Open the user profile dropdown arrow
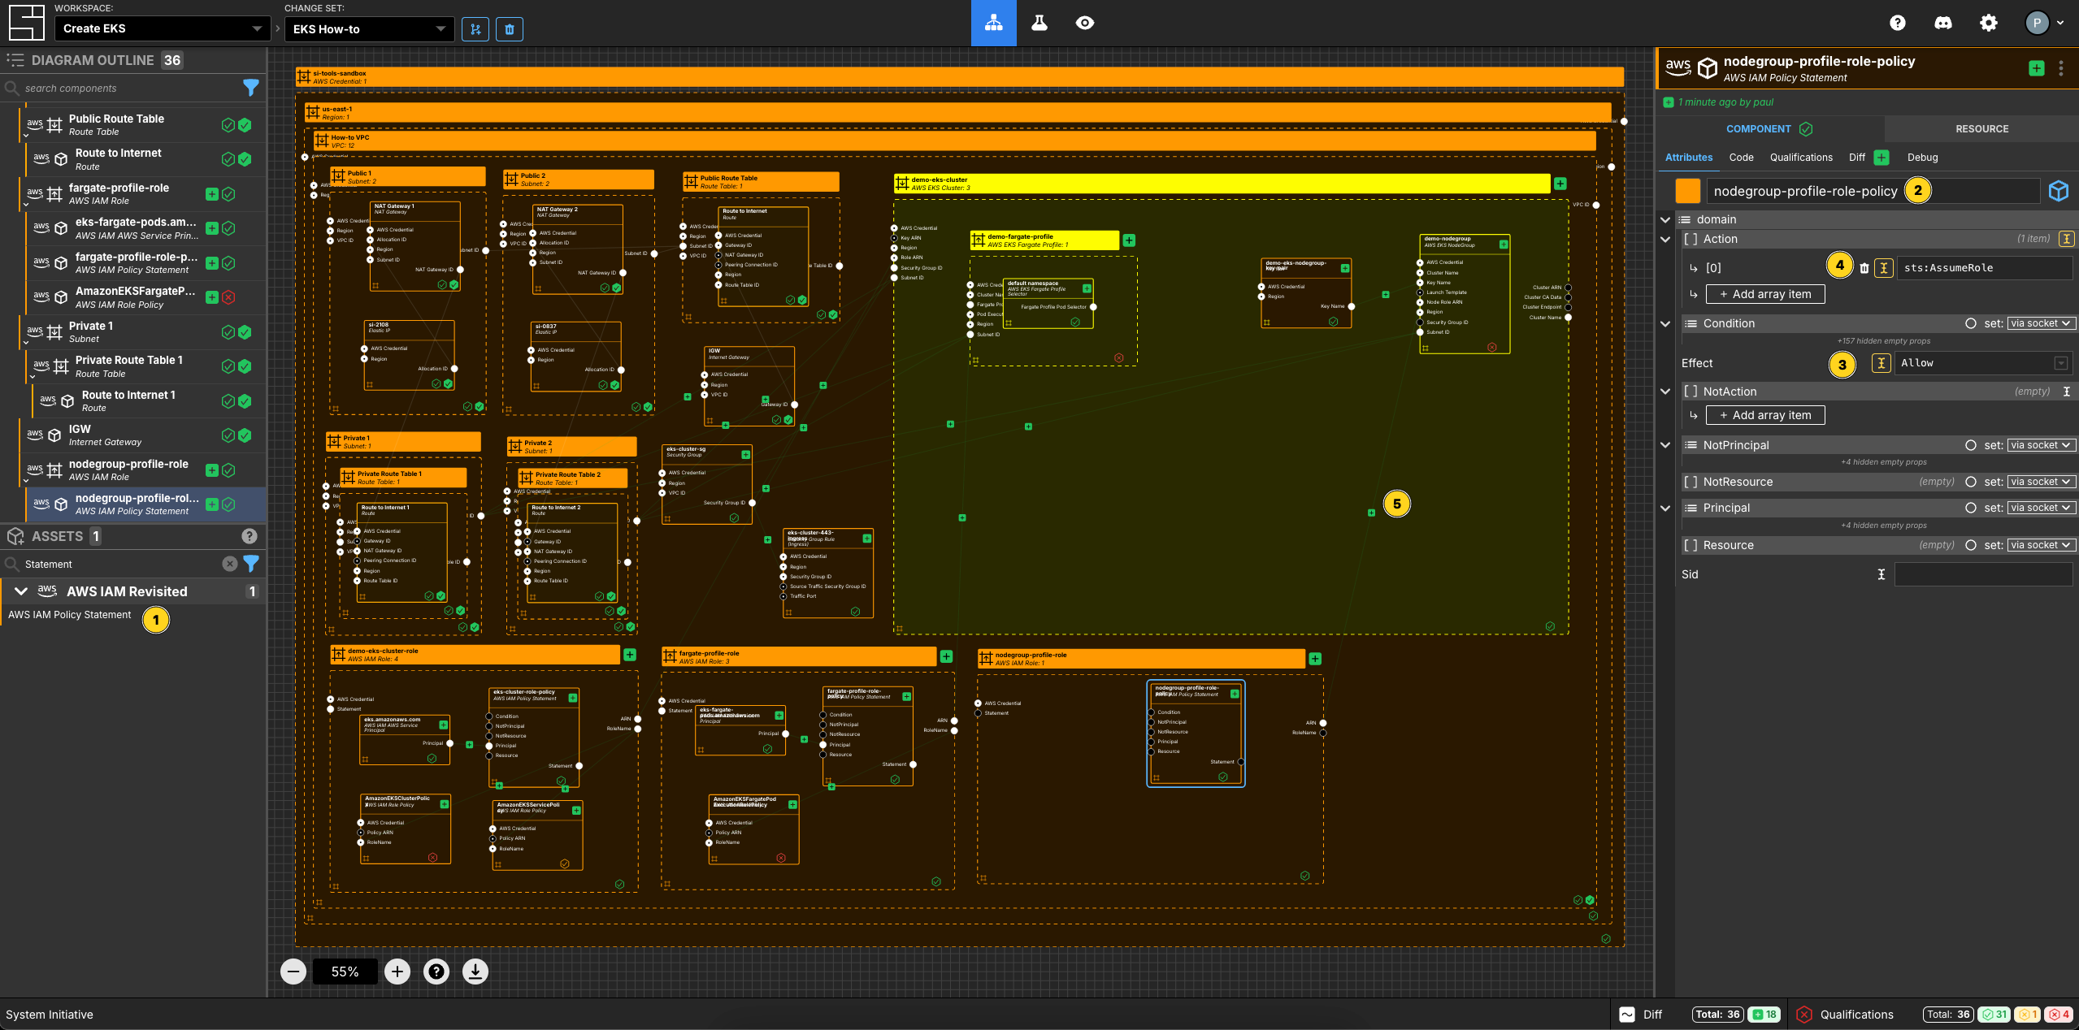This screenshot has width=2079, height=1030. point(2060,23)
